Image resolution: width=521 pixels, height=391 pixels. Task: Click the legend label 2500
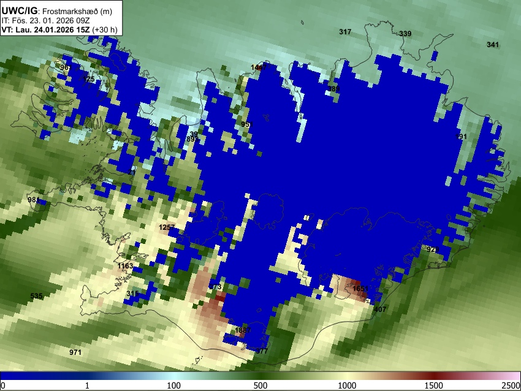[511, 385]
